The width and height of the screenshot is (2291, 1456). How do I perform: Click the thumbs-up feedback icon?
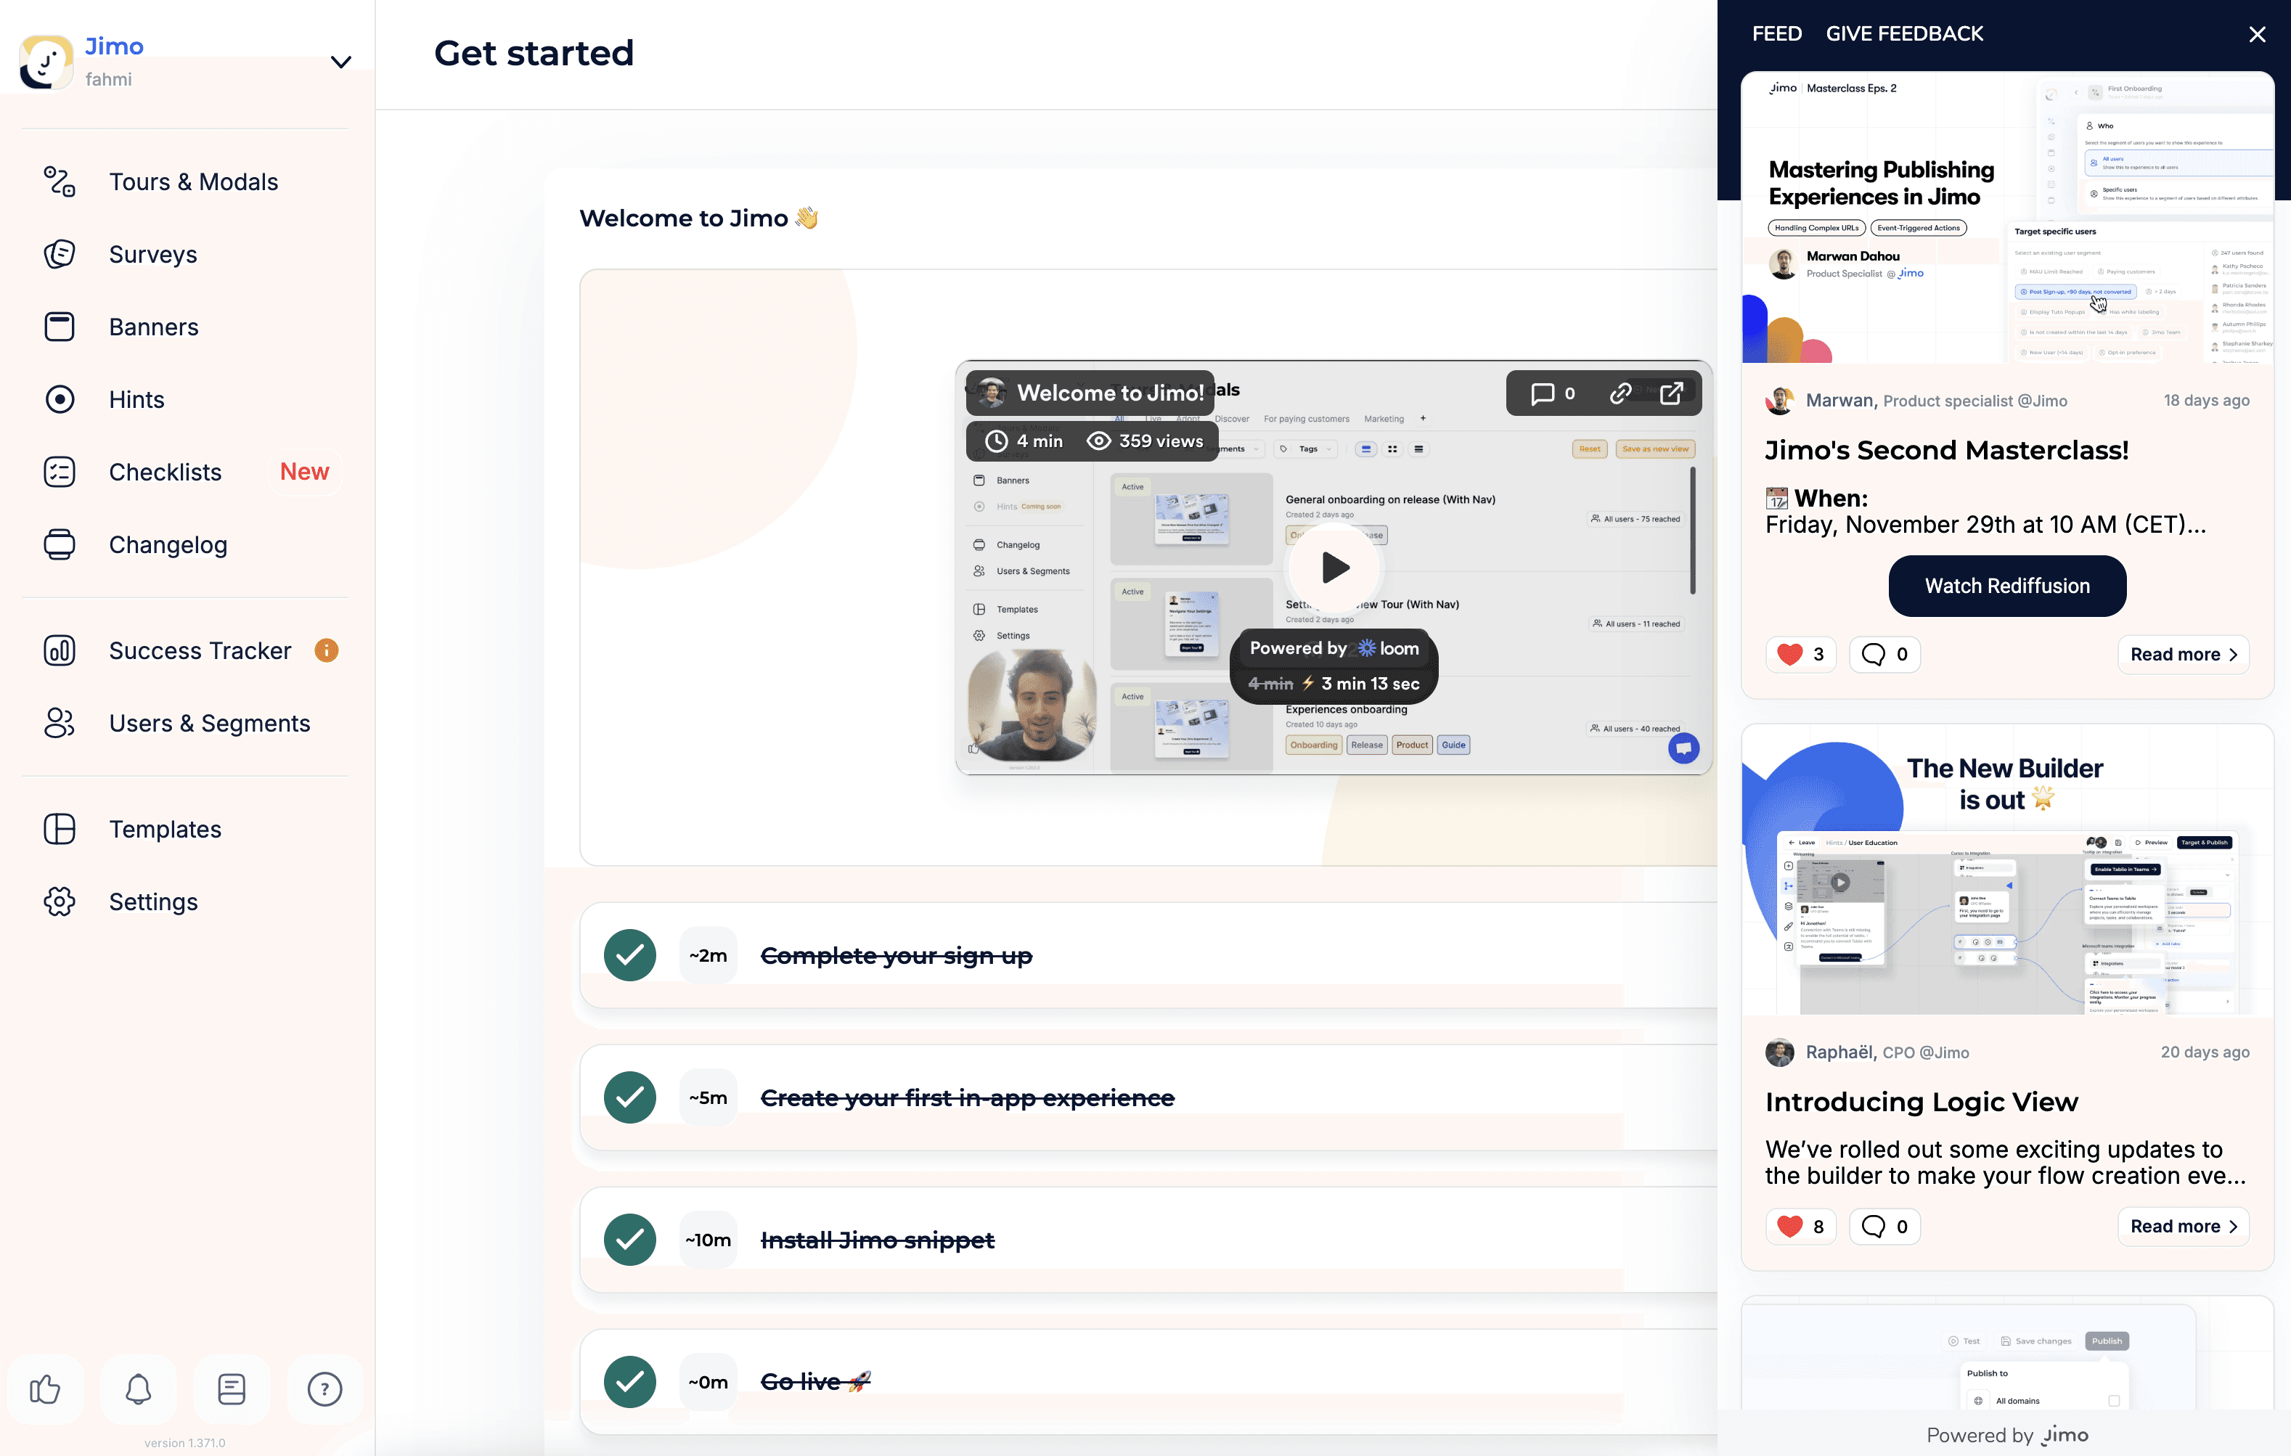tap(45, 1389)
